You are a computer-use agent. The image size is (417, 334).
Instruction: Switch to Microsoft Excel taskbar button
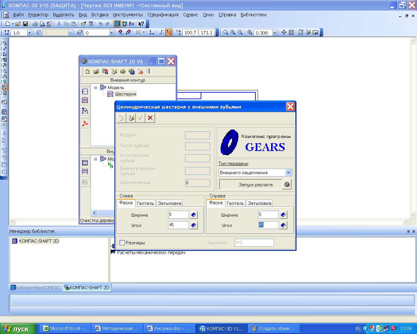point(65,328)
